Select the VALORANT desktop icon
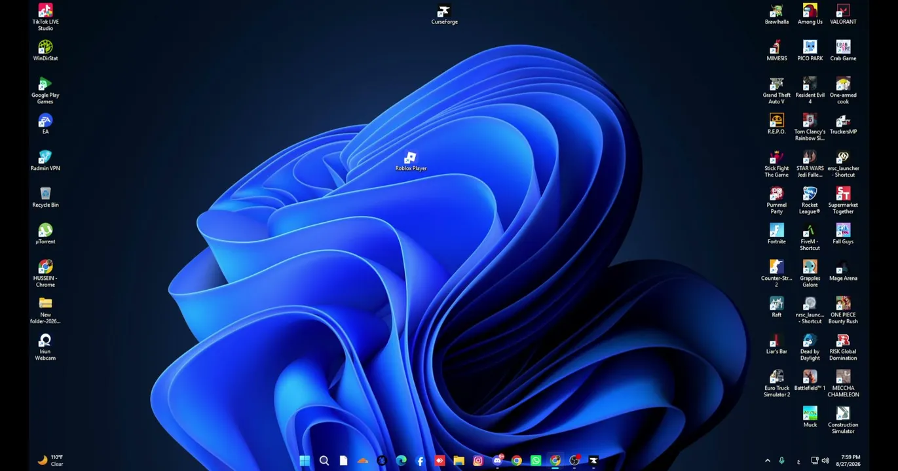This screenshot has width=898, height=471. pyautogui.click(x=843, y=14)
